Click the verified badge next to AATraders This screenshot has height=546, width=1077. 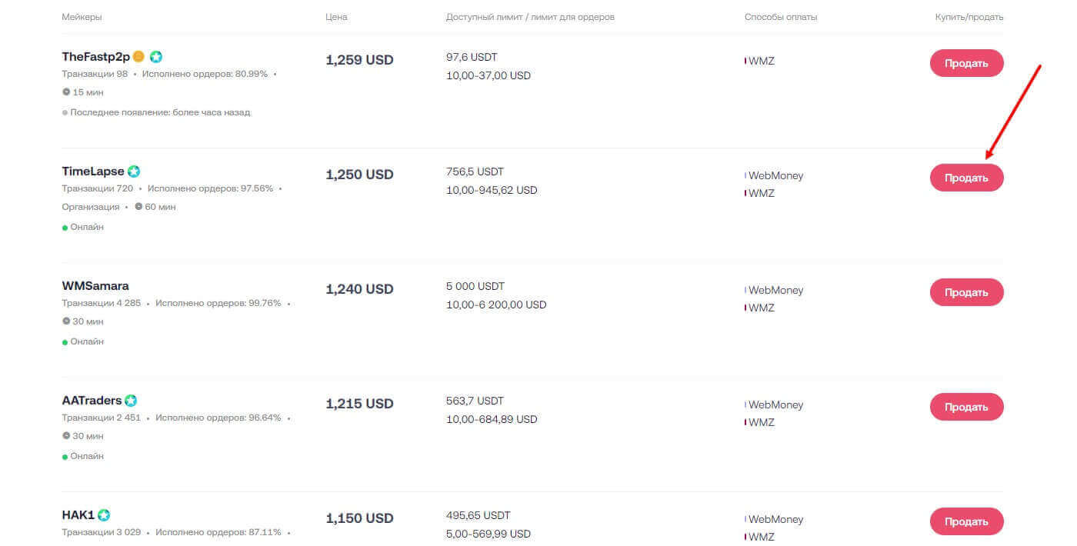click(x=131, y=401)
